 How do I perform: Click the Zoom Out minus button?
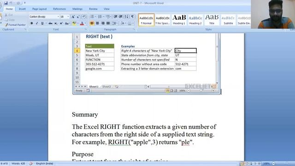click(x=273, y=164)
